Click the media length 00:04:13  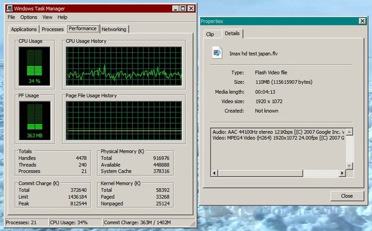(265, 92)
